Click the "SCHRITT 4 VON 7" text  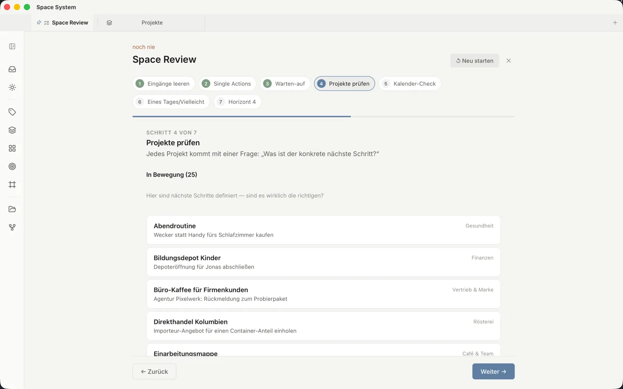171,132
